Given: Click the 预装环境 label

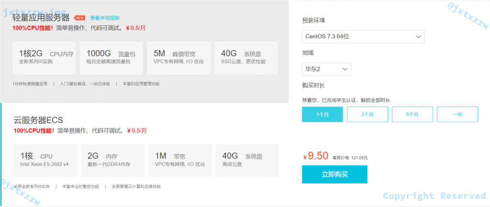Looking at the screenshot, I should 313,21.
